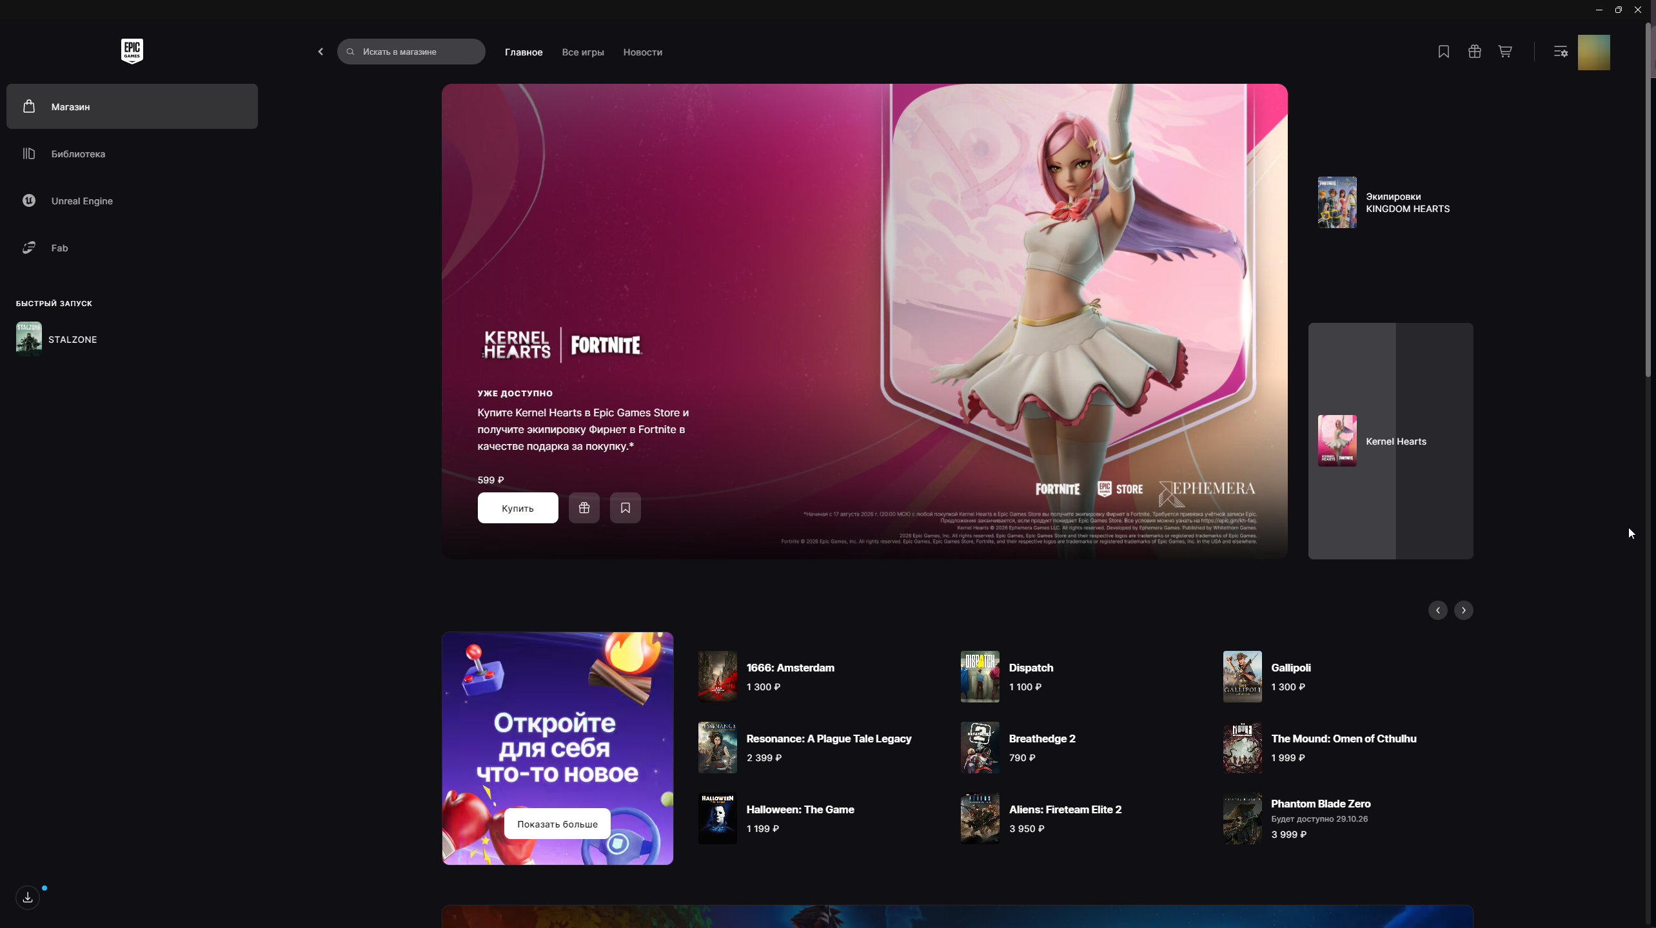The image size is (1656, 928).
Task: Show previous games with left chevron
Action: click(1438, 610)
